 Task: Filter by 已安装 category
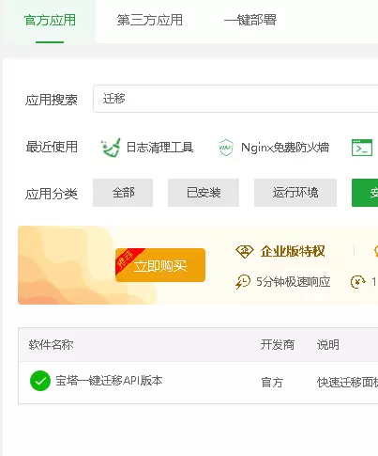(x=204, y=193)
